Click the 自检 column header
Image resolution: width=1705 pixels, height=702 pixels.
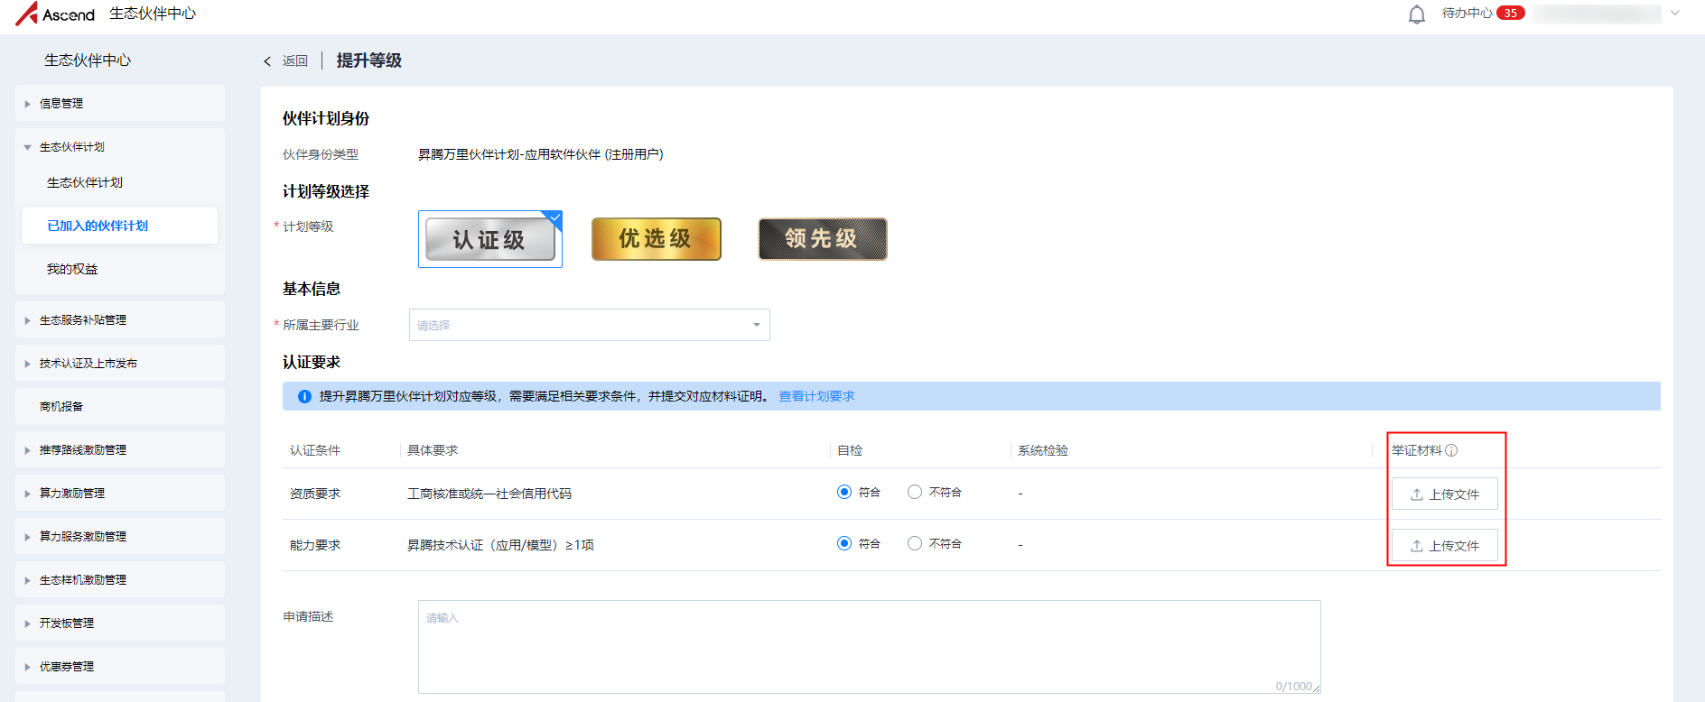(x=850, y=450)
